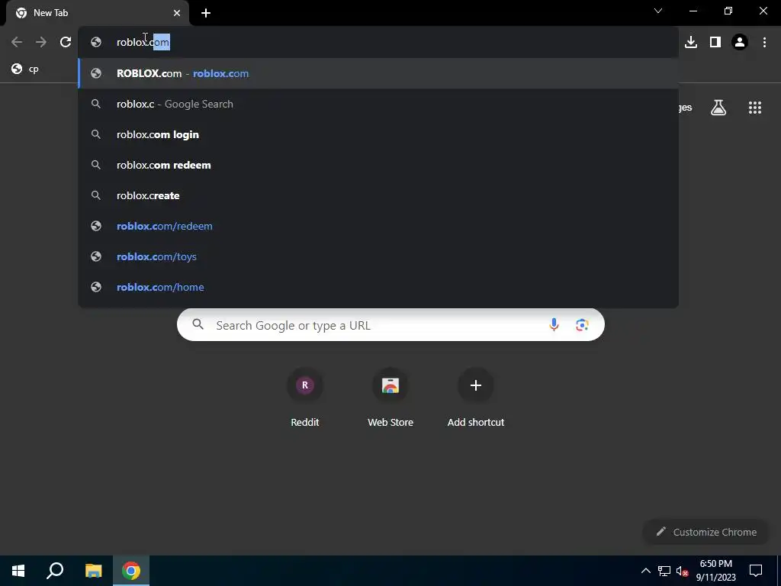Open the Search Labs flask icon
This screenshot has height=586, width=781.
pos(718,108)
